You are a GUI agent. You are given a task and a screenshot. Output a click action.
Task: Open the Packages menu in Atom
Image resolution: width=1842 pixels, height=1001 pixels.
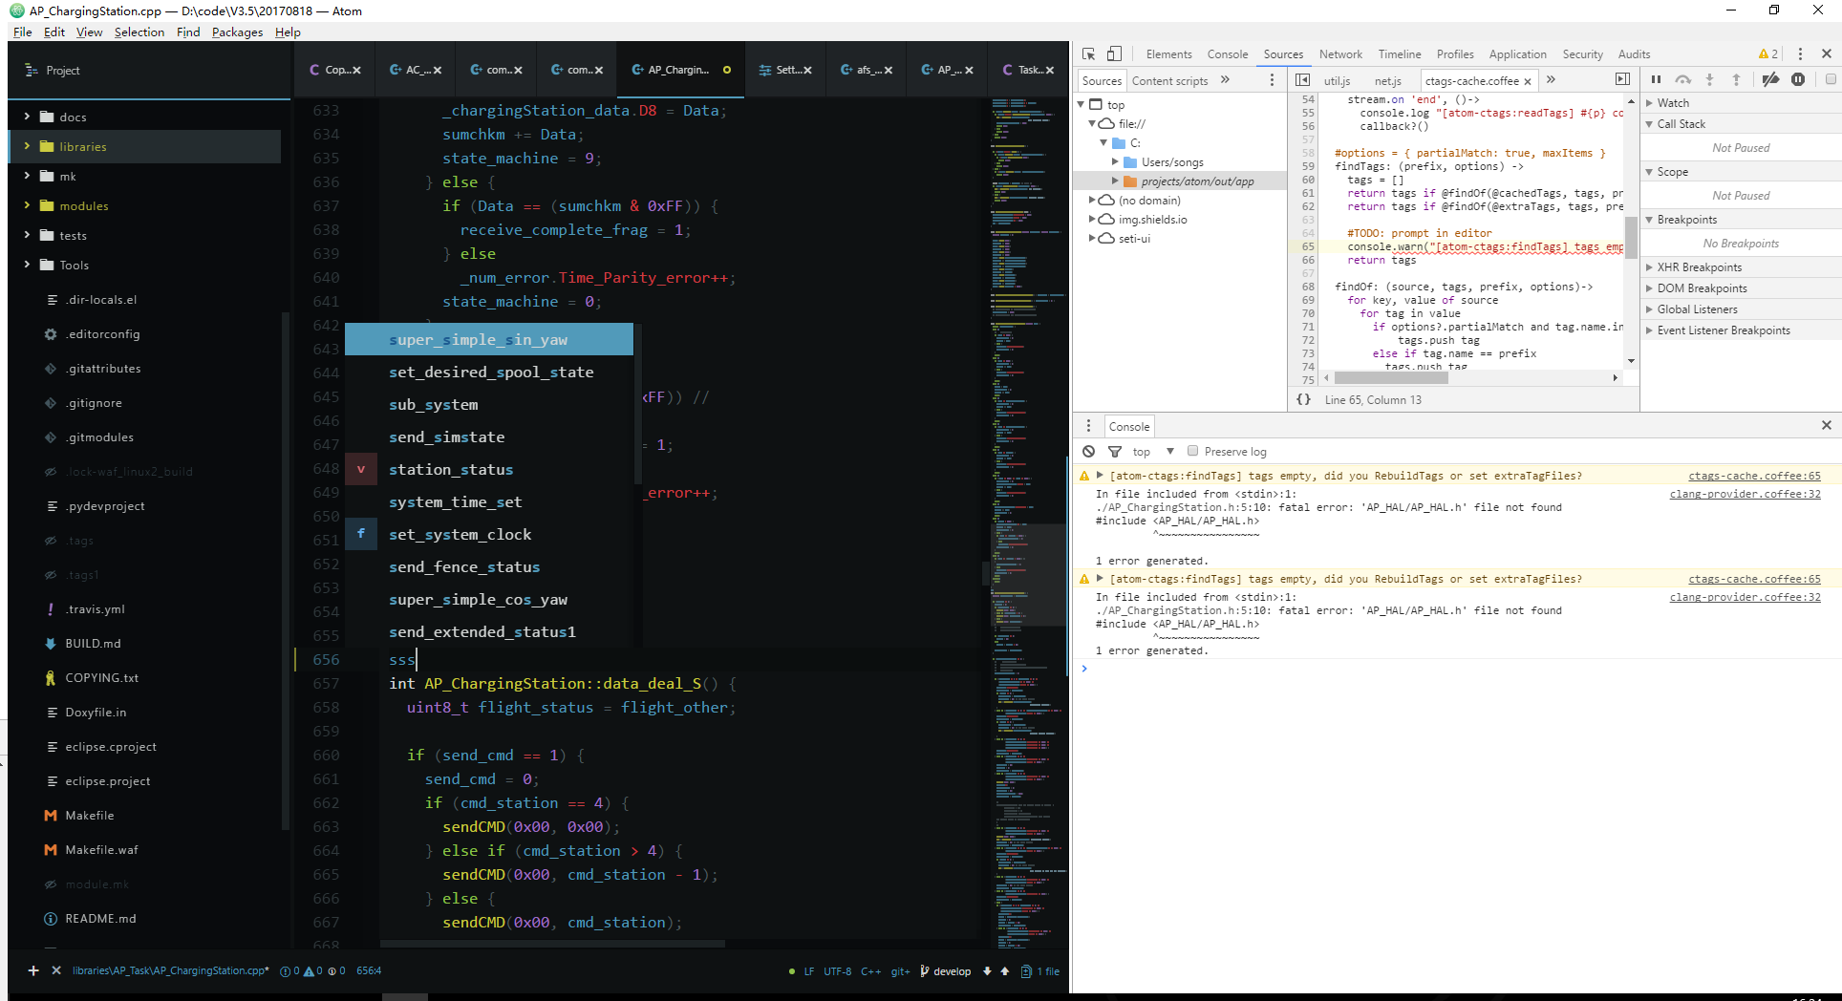[237, 32]
